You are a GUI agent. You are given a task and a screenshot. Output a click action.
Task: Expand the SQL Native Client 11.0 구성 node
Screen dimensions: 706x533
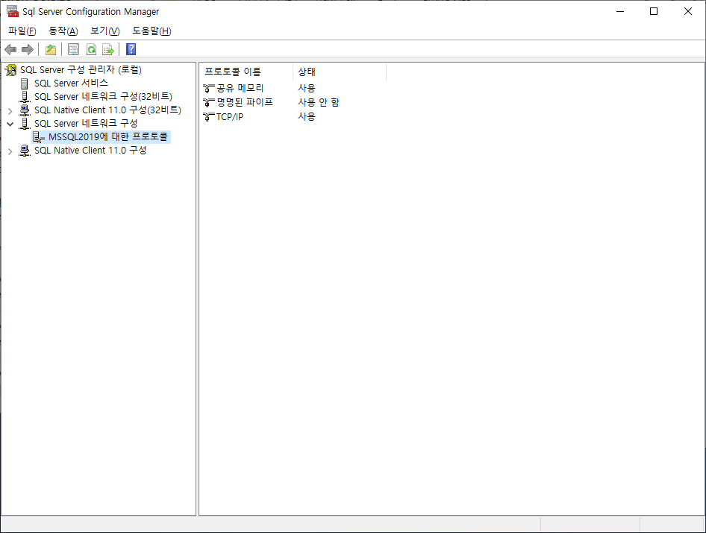[10, 151]
